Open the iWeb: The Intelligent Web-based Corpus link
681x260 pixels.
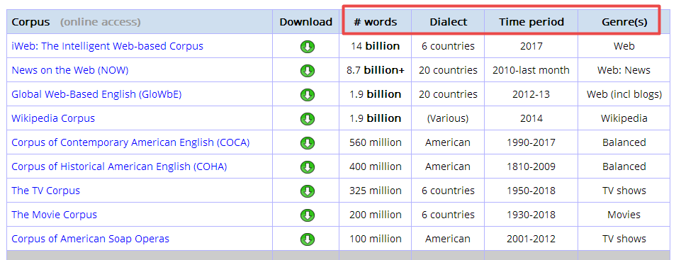(x=107, y=46)
